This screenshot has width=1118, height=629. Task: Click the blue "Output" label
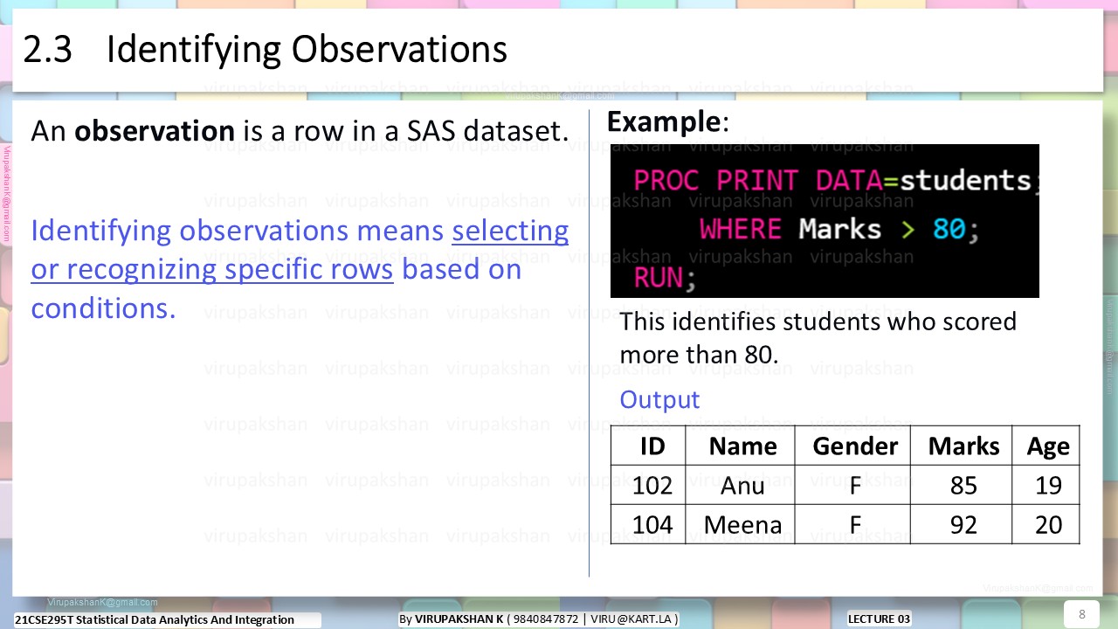(x=659, y=400)
